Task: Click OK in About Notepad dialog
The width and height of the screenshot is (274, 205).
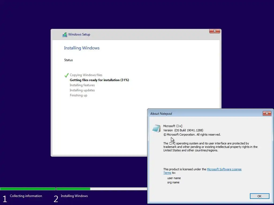Action: 260,196
